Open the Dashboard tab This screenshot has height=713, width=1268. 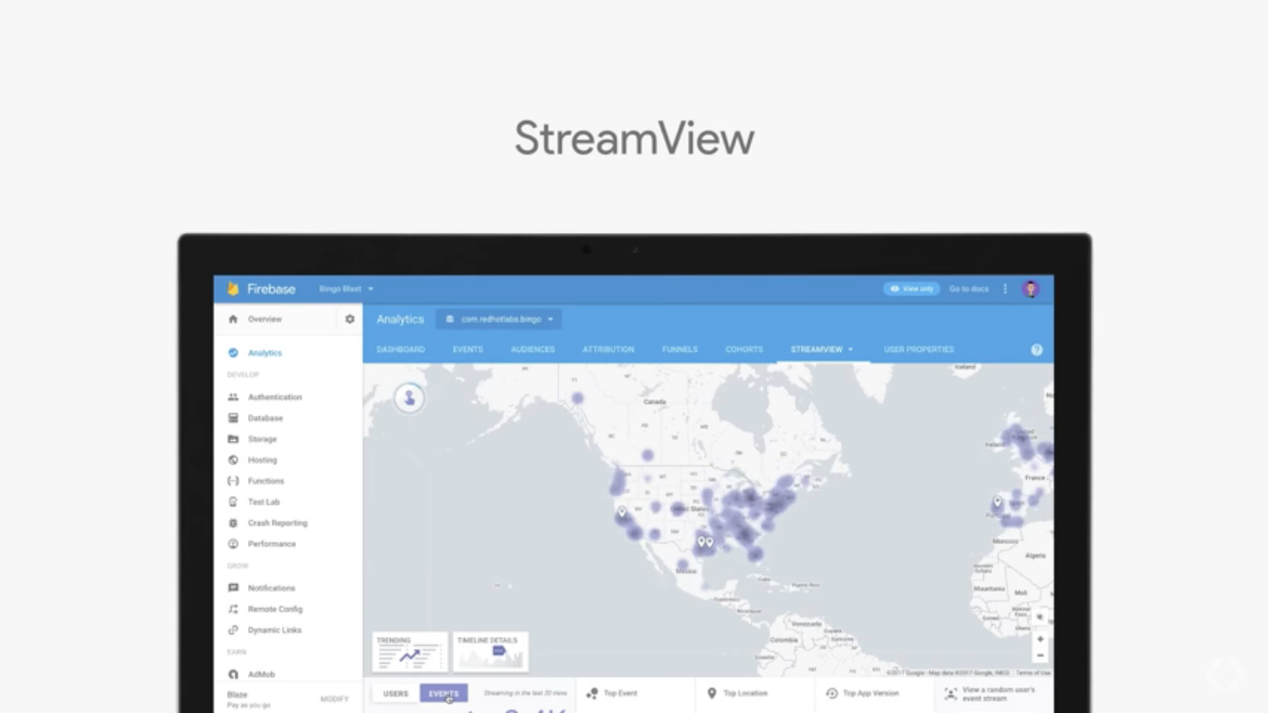point(401,350)
